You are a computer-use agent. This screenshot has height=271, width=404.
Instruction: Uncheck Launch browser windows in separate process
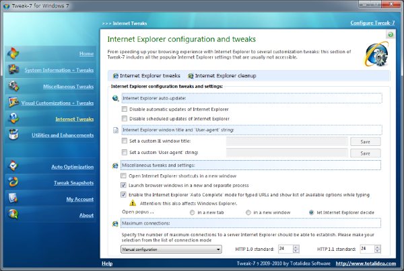coord(124,186)
